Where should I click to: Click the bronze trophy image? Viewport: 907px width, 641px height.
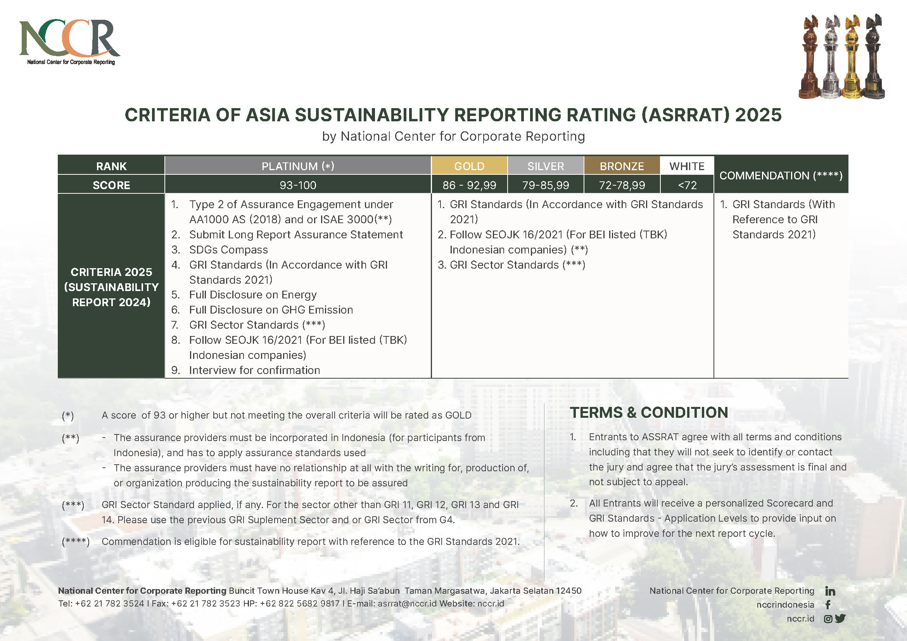click(810, 57)
